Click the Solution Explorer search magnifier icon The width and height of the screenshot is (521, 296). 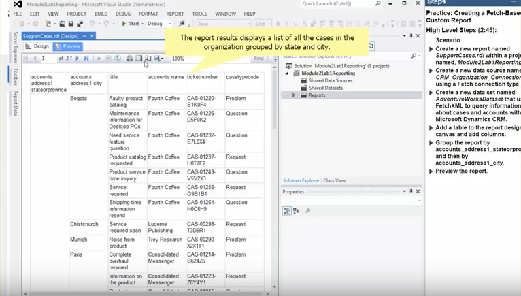[414, 56]
